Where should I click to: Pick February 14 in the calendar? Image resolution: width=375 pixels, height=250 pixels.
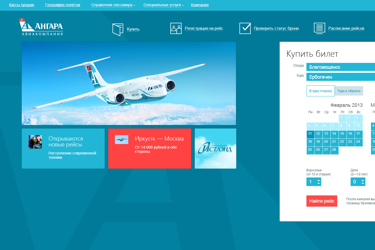(x=334, y=134)
